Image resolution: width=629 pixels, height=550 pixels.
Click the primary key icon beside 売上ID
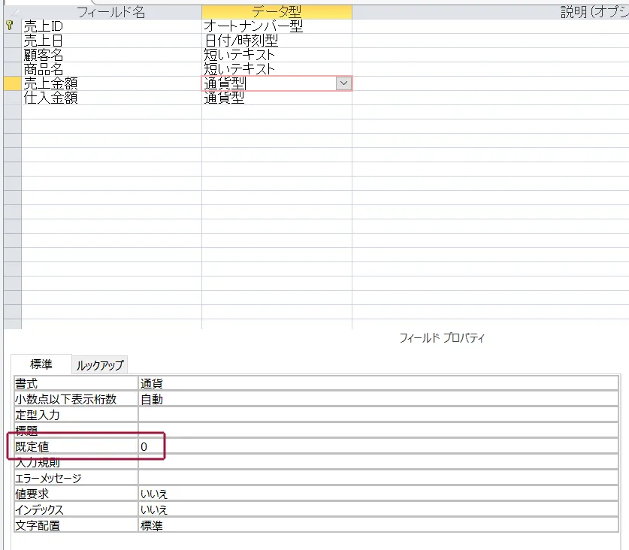10,26
